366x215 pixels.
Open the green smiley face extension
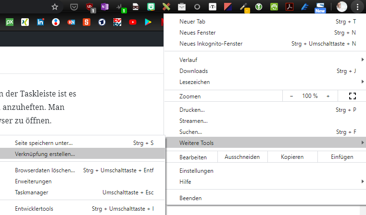point(151,7)
